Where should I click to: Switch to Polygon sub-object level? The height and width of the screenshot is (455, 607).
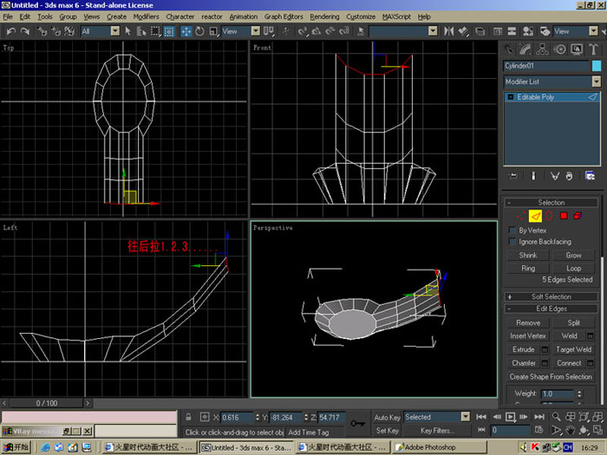tap(564, 216)
